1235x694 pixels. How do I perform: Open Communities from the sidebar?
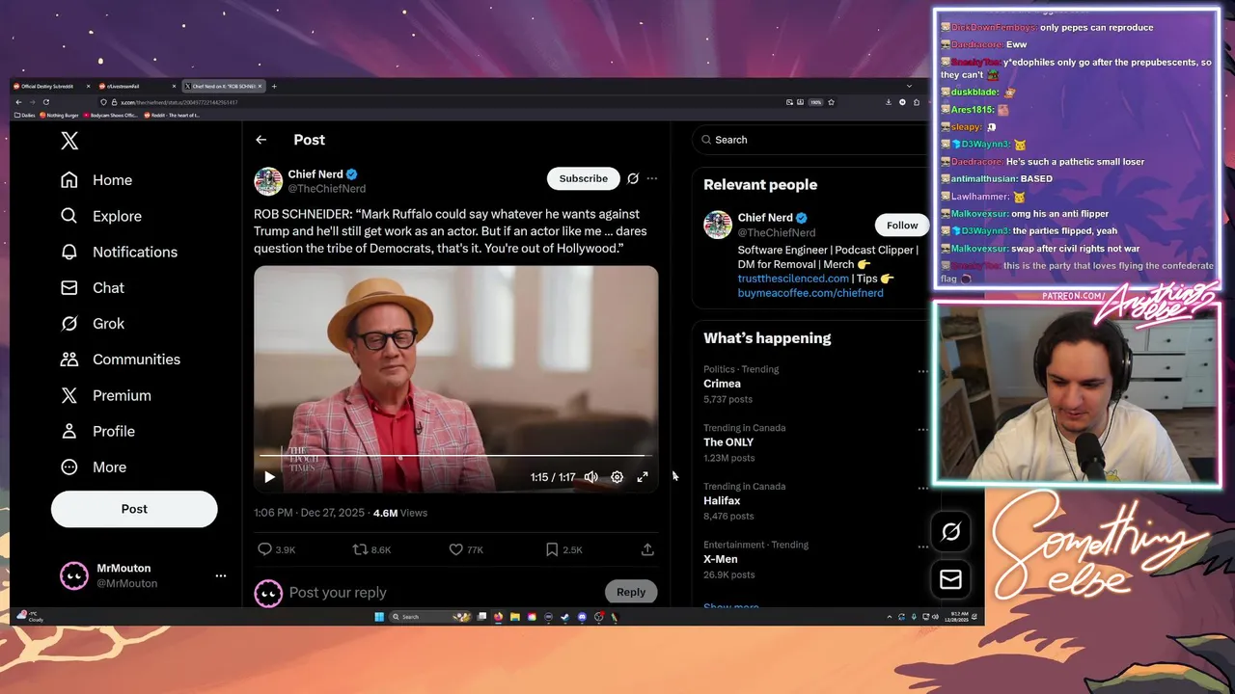pyautogui.click(x=120, y=359)
